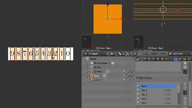Add a vertex group with upper plus button
Viewport: 192px width, 108px height.
pos(185,63)
